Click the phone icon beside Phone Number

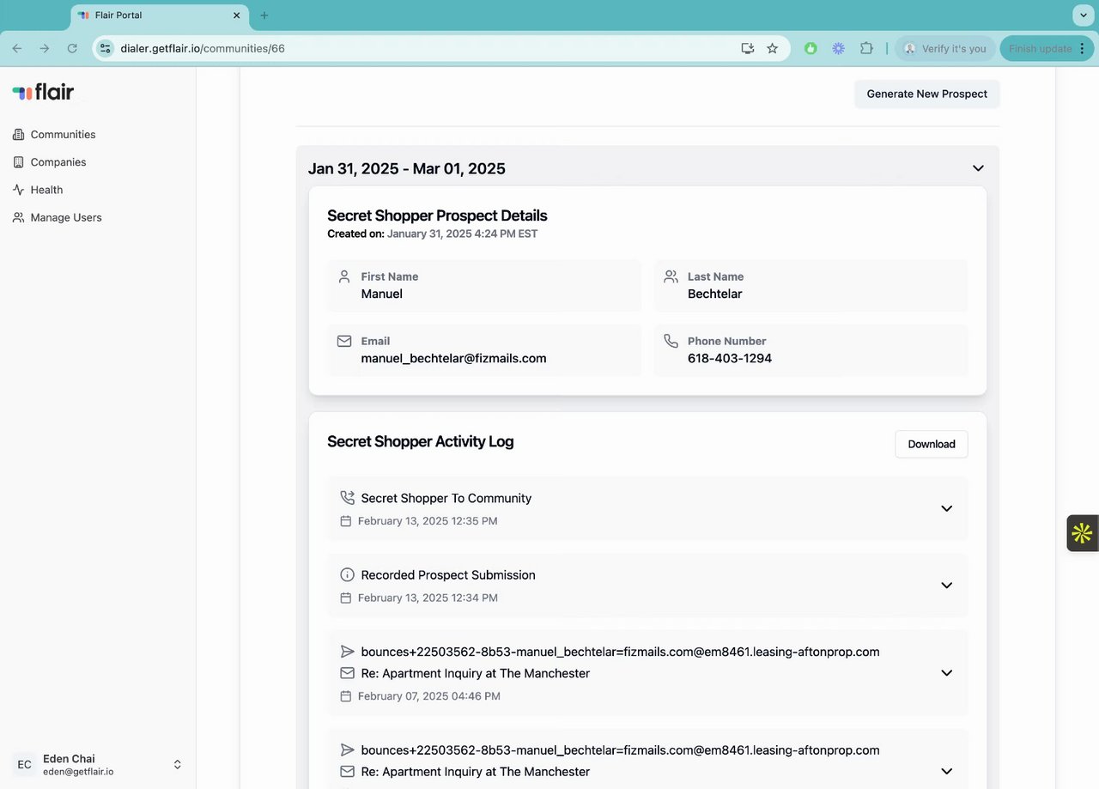(671, 341)
